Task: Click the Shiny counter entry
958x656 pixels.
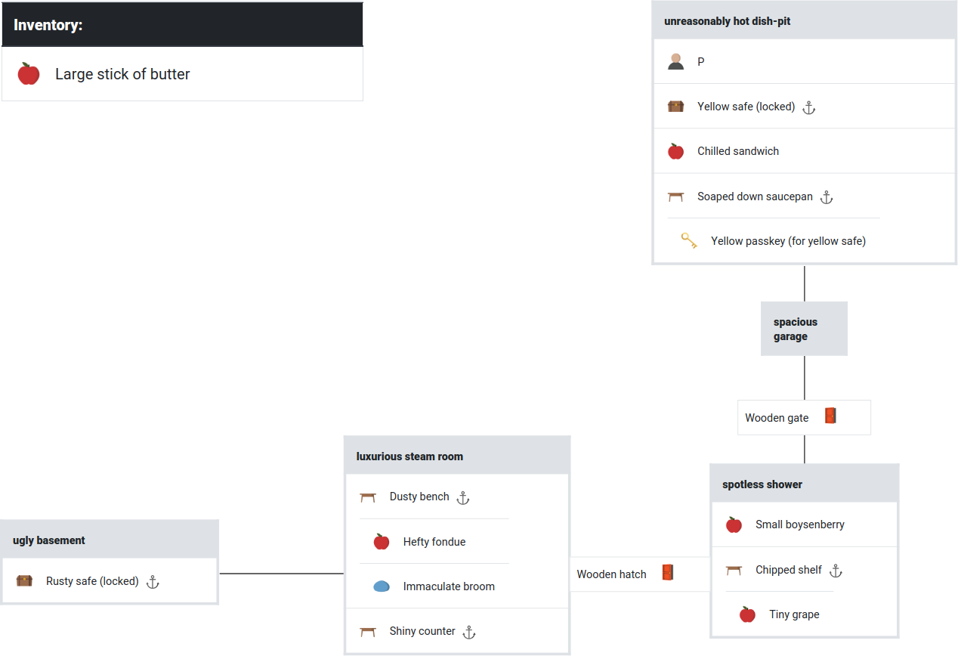Action: click(x=422, y=631)
